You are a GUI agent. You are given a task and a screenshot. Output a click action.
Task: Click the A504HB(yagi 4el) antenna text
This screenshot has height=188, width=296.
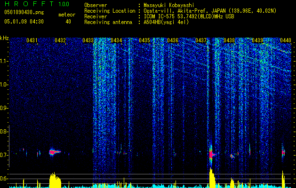(166, 22)
